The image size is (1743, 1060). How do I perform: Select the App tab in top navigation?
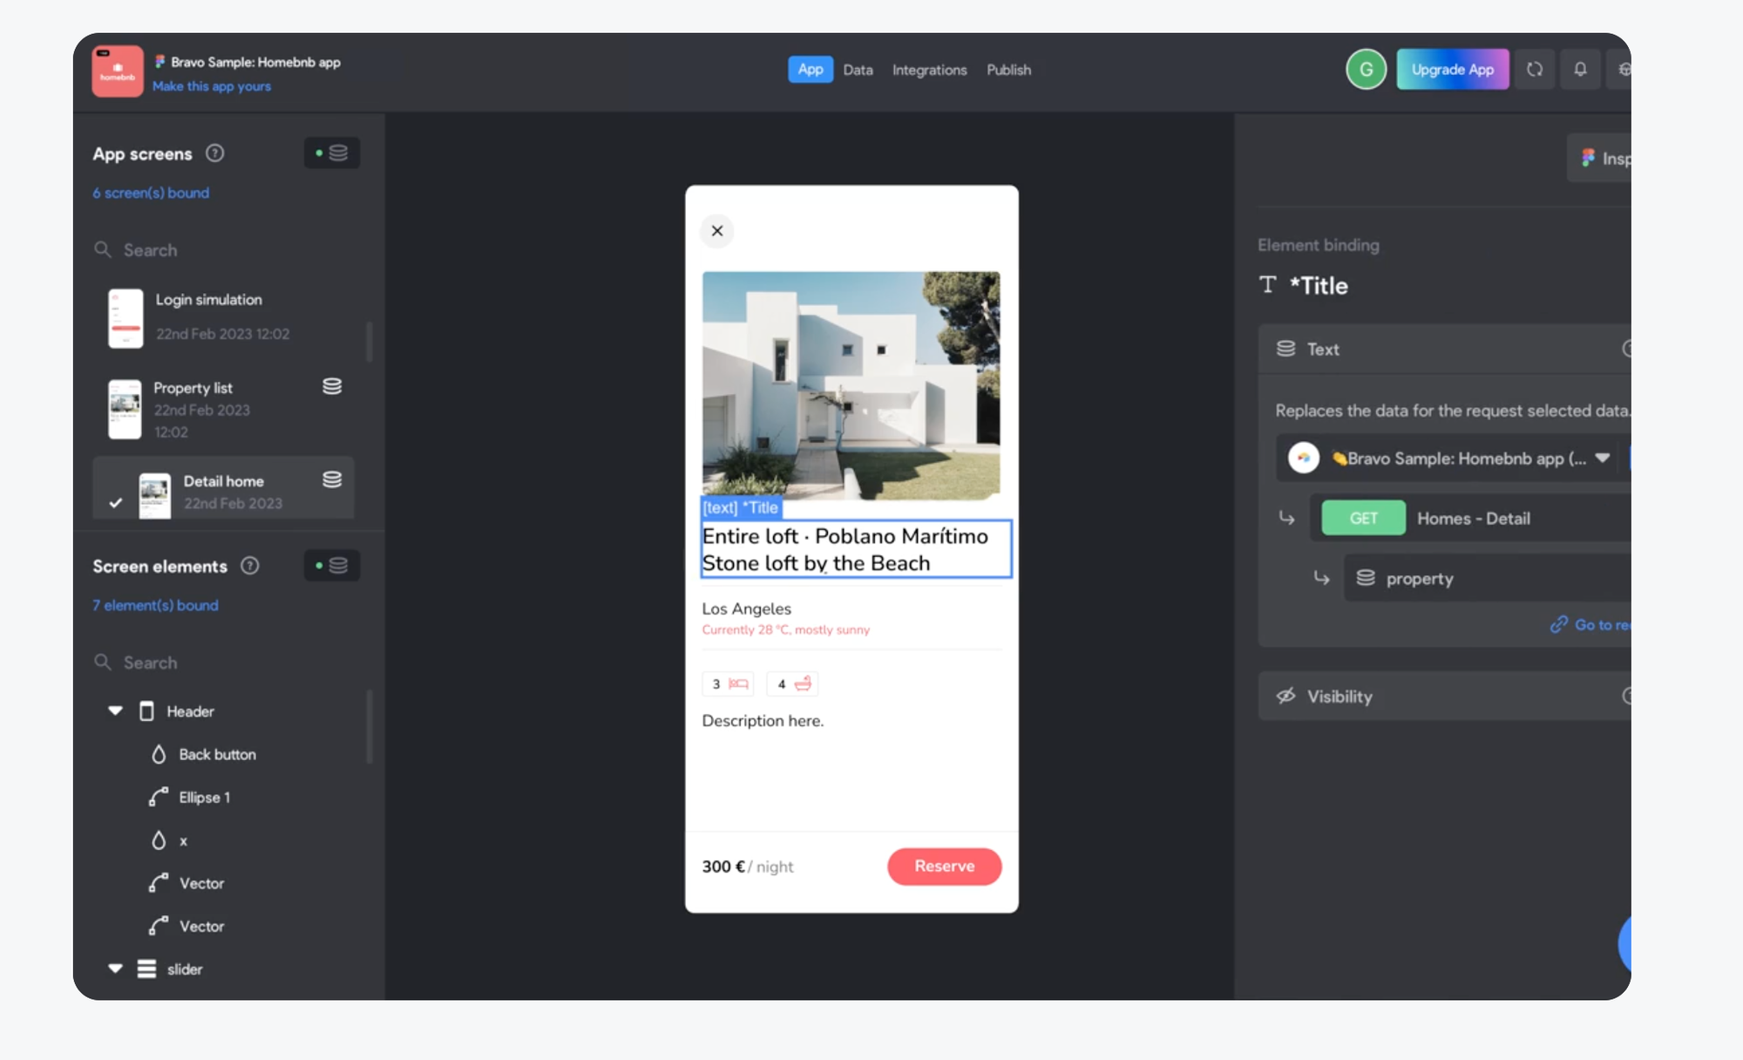pos(810,69)
